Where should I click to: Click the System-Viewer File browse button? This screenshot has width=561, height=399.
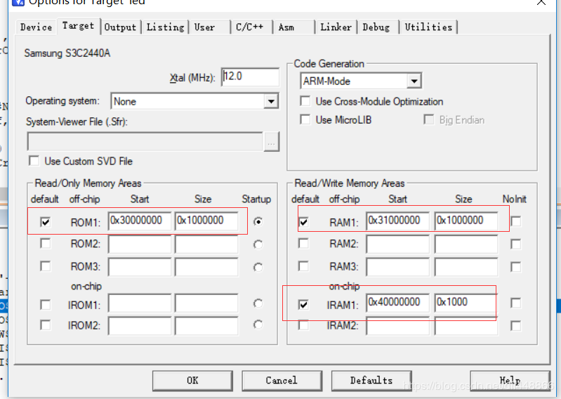pyautogui.click(x=272, y=142)
